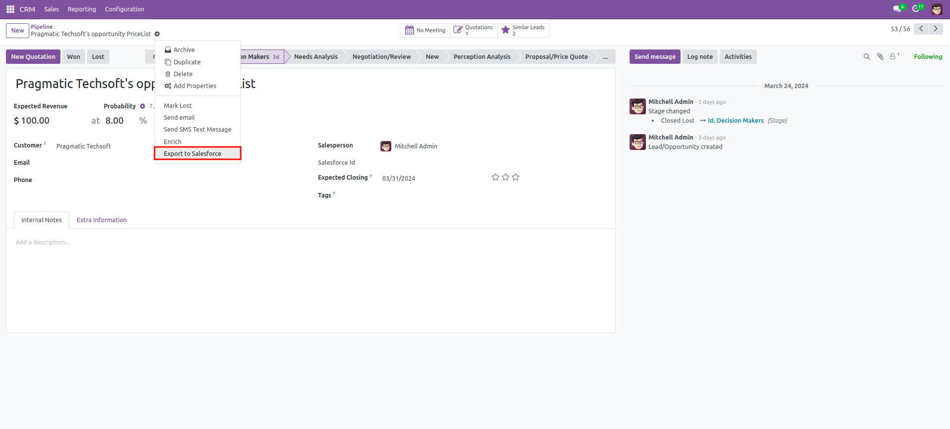Switch to the Internal Notes tab

tap(42, 220)
